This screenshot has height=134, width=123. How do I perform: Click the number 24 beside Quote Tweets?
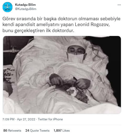pyautogui.click(x=27, y=131)
